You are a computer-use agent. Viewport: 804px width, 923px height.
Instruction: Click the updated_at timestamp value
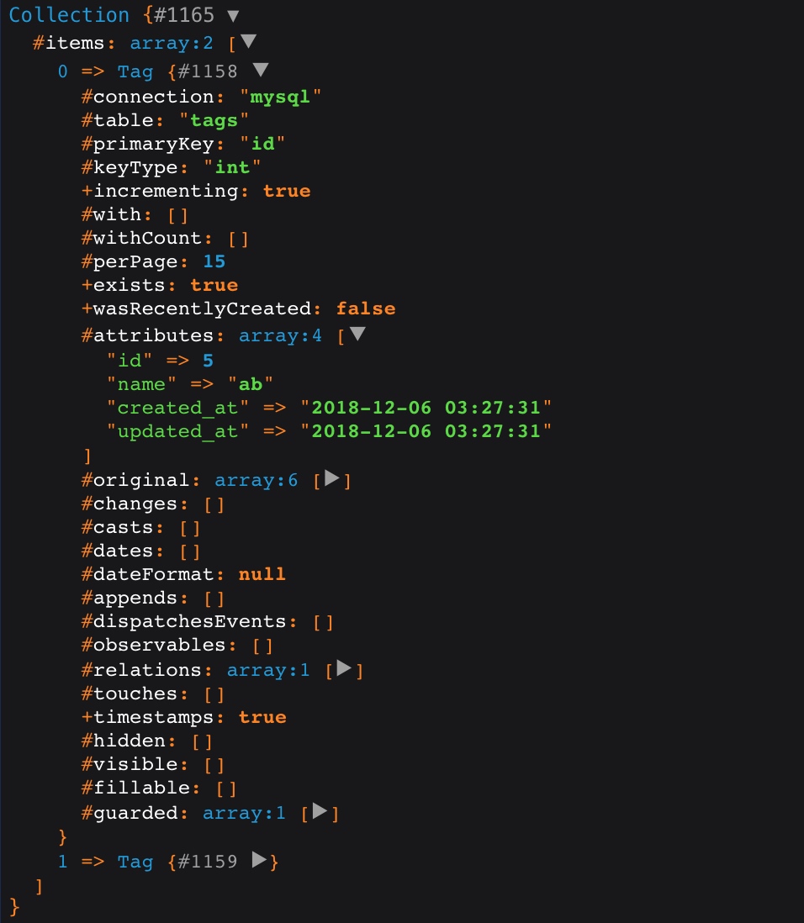click(426, 431)
